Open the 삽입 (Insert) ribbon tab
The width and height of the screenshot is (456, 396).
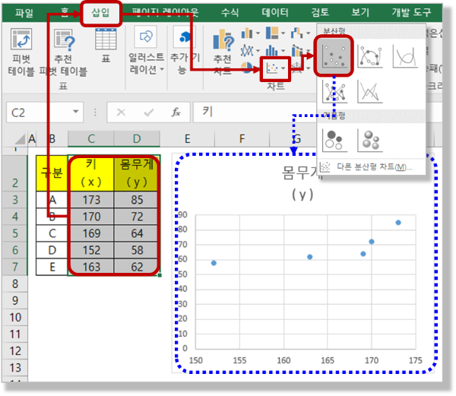(x=100, y=13)
